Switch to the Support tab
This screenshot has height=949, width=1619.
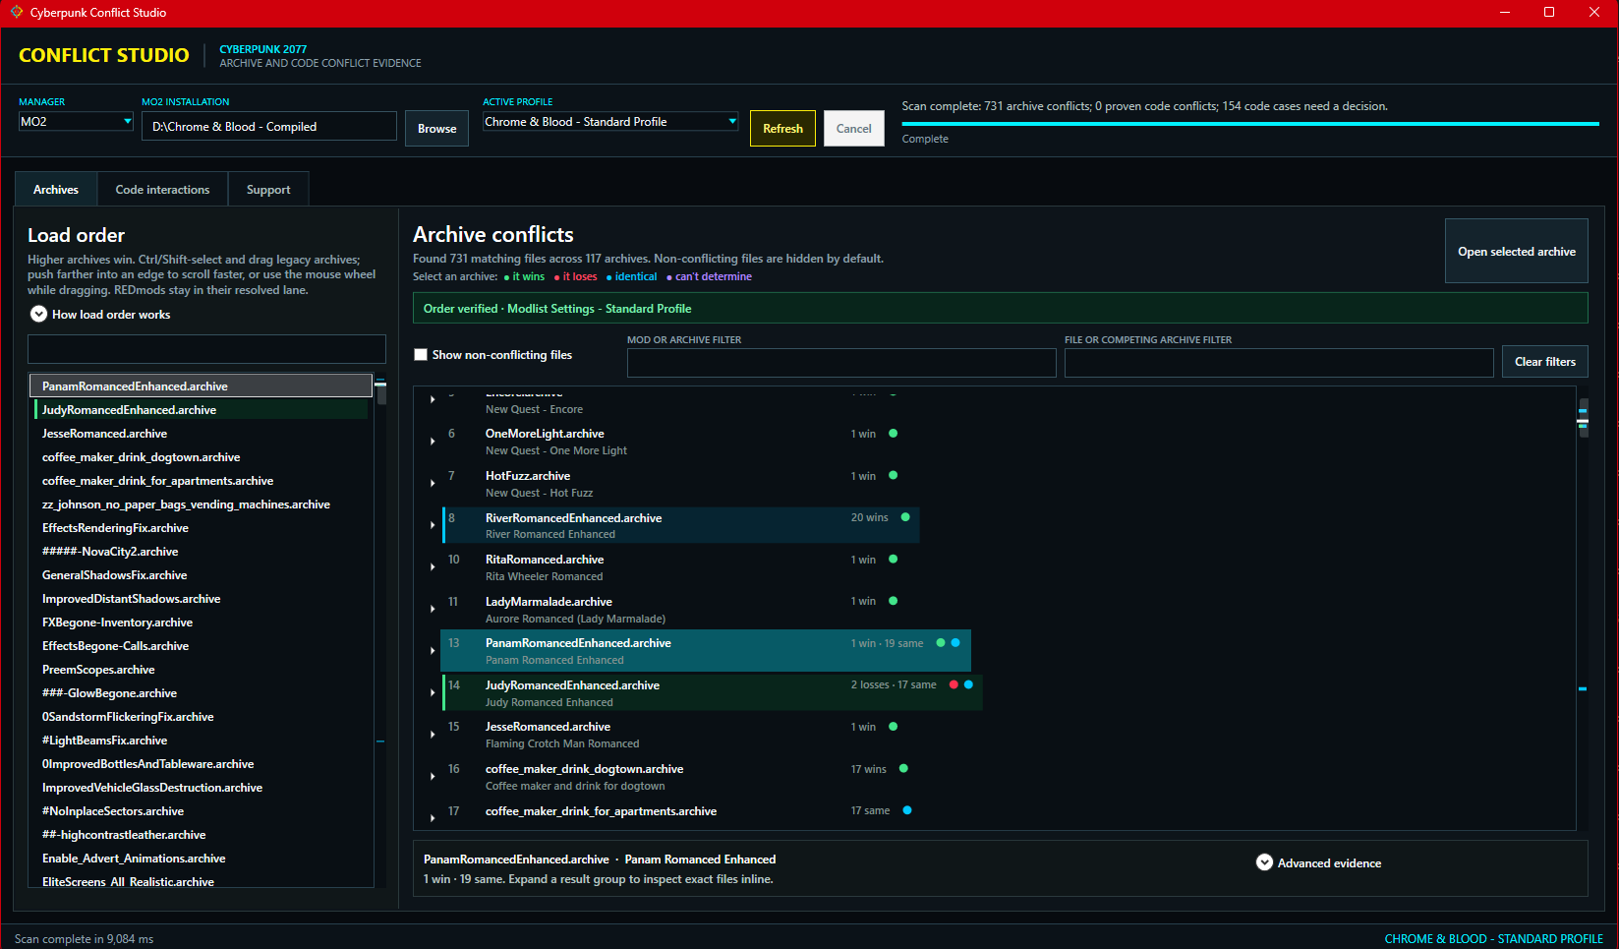[x=268, y=189]
